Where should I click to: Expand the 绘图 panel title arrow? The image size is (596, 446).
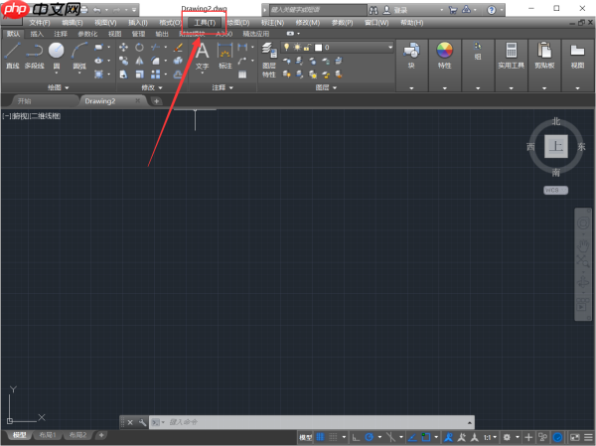pos(67,87)
